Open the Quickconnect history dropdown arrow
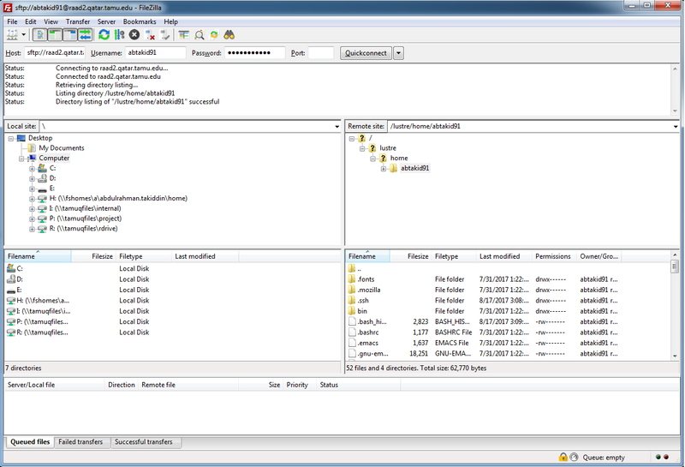 pos(399,53)
